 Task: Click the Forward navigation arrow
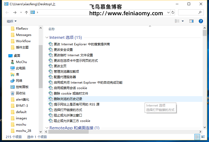pos(15,13)
